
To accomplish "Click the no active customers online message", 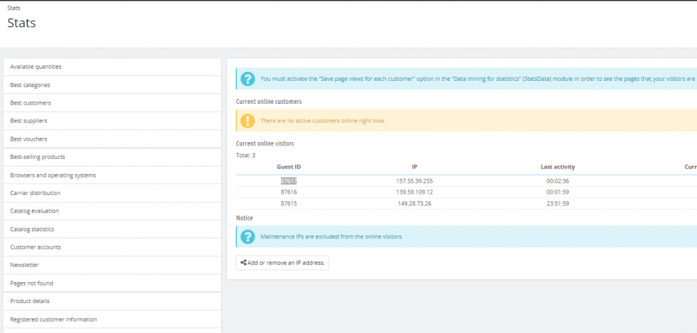I will [x=323, y=121].
